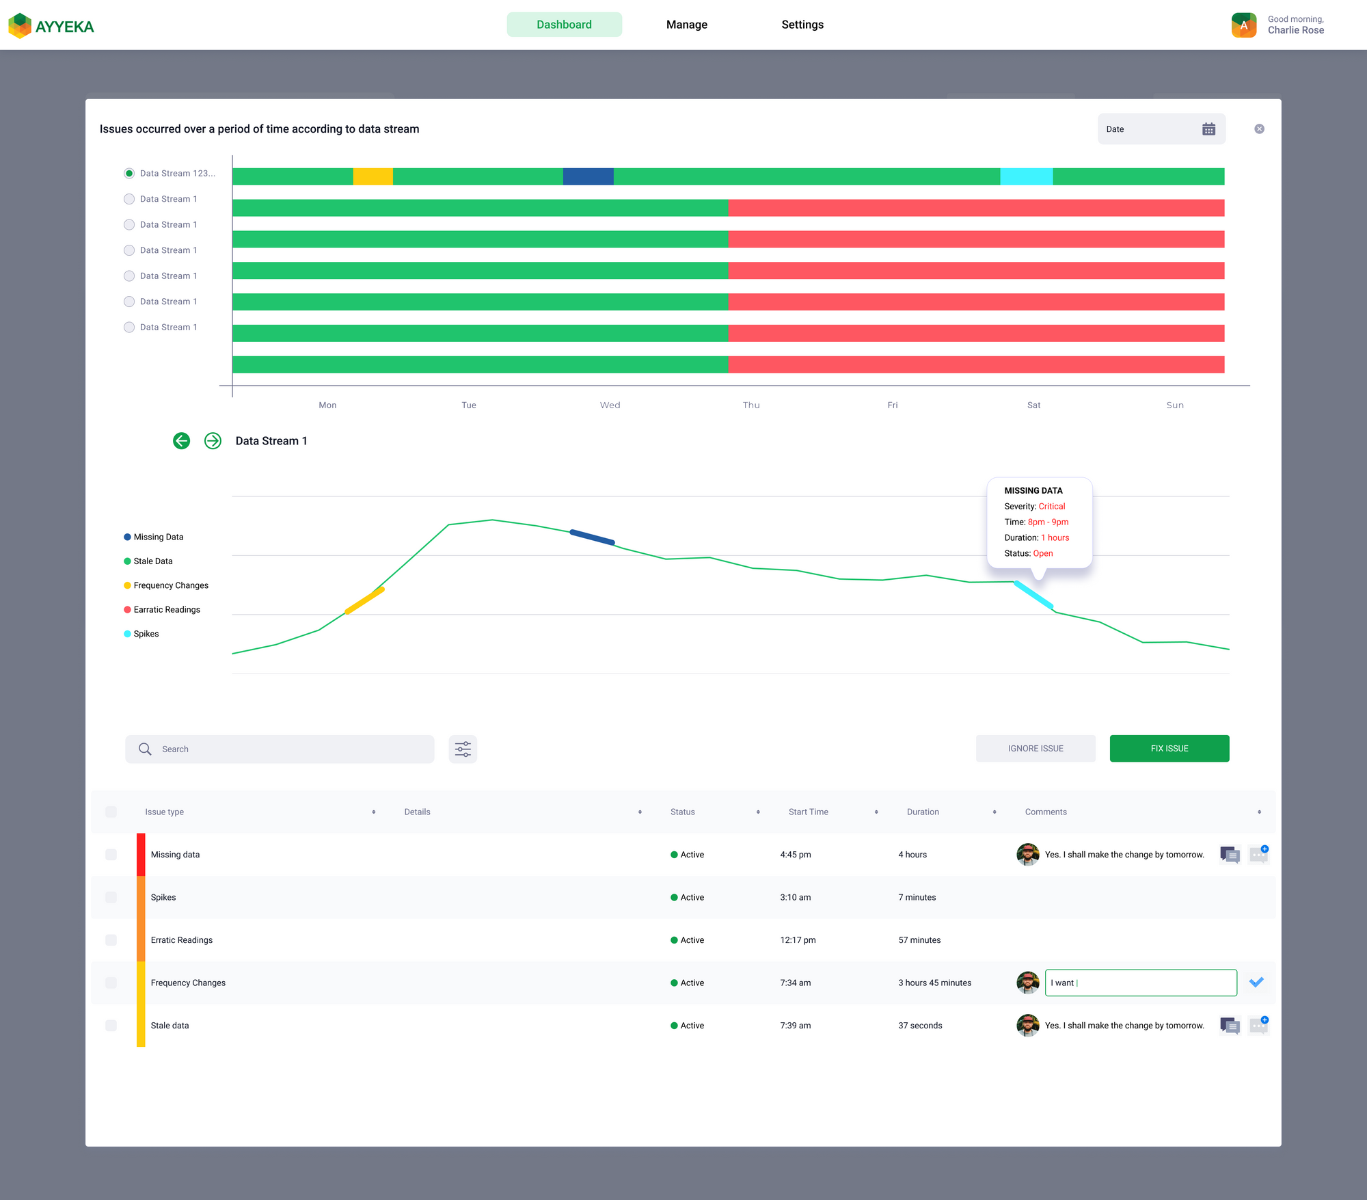1367x1200 pixels.
Task: Click the yellow segment in the top timeline bar
Action: tap(373, 176)
